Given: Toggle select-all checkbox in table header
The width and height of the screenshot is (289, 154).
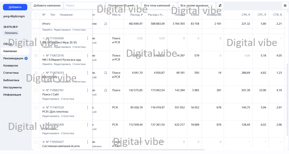Looking at the screenshot, I should [36, 15].
